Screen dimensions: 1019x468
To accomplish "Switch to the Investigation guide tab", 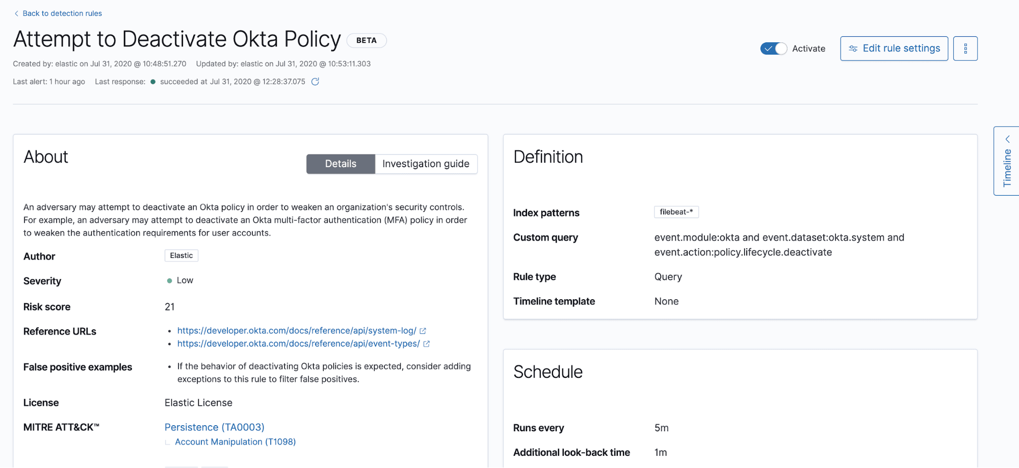I will [426, 164].
